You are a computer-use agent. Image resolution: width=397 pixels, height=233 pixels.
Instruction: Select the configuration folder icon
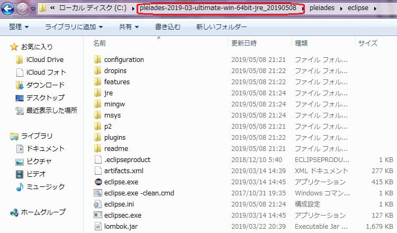pyautogui.click(x=98, y=59)
